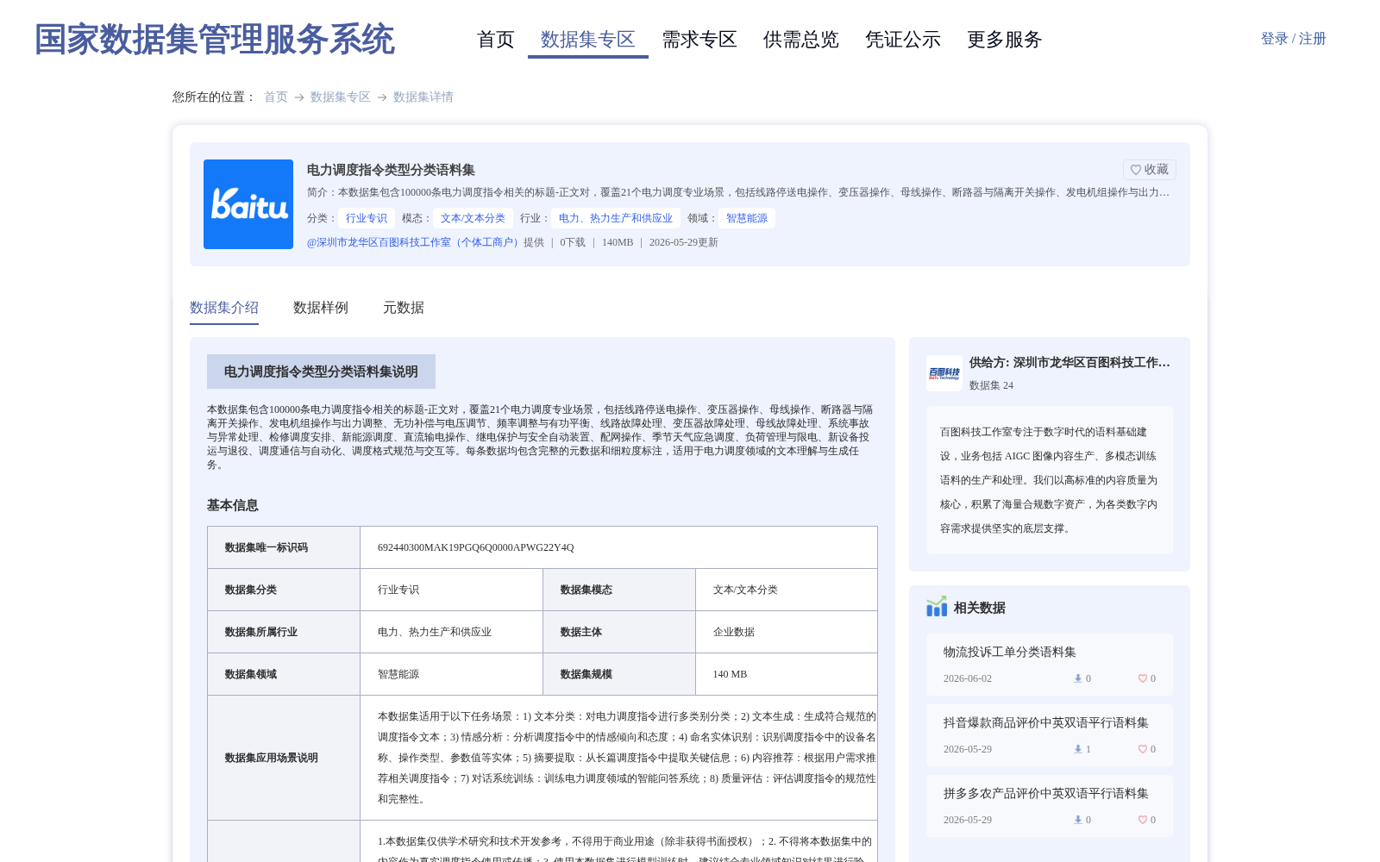Viewport: 1380px width, 862px height.
Task: Click the 首页 breadcrumb link
Action: pos(276,97)
